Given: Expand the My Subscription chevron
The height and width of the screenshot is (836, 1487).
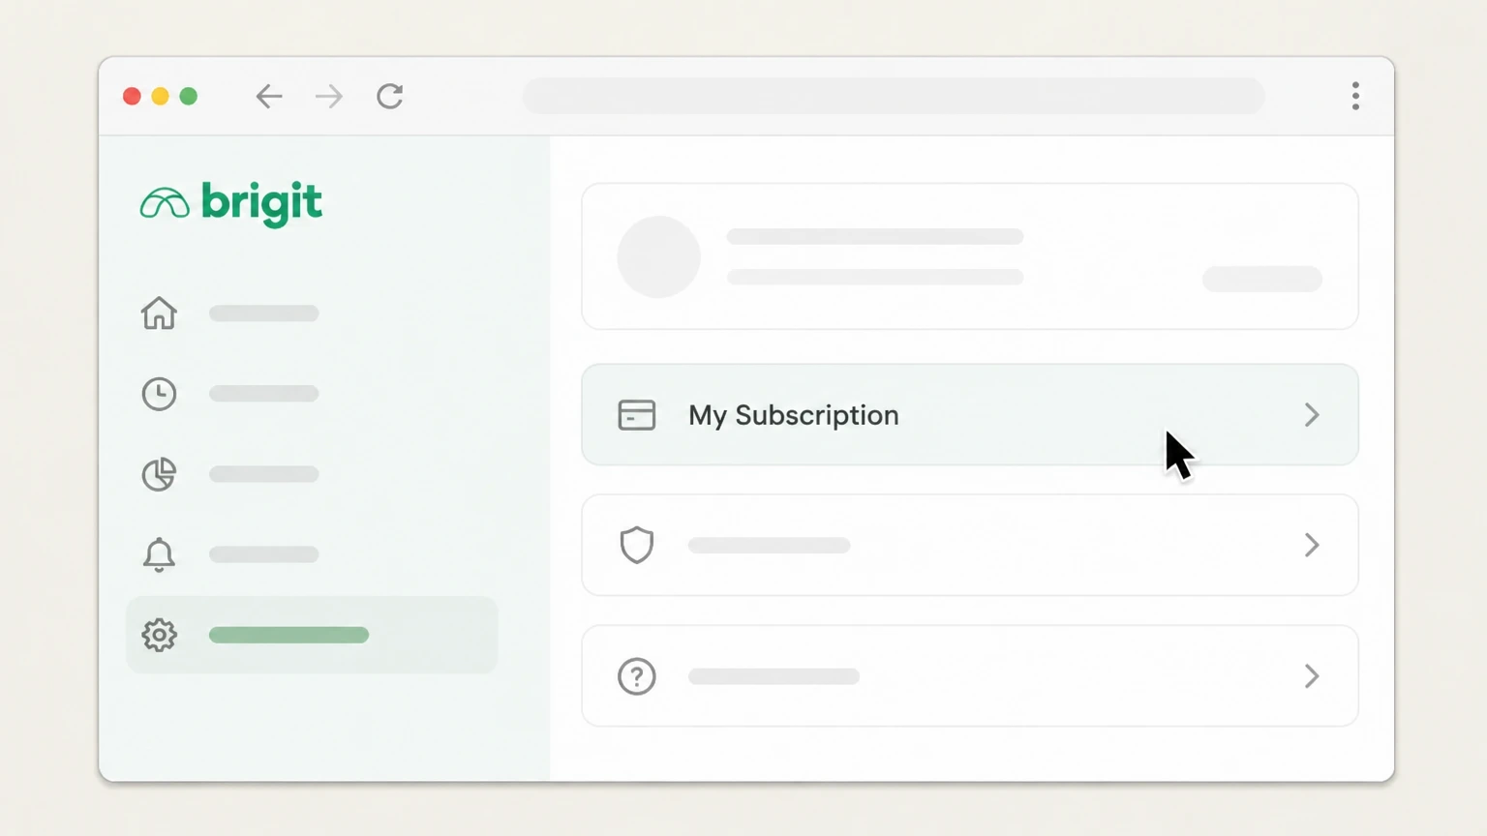Looking at the screenshot, I should [1312, 415].
